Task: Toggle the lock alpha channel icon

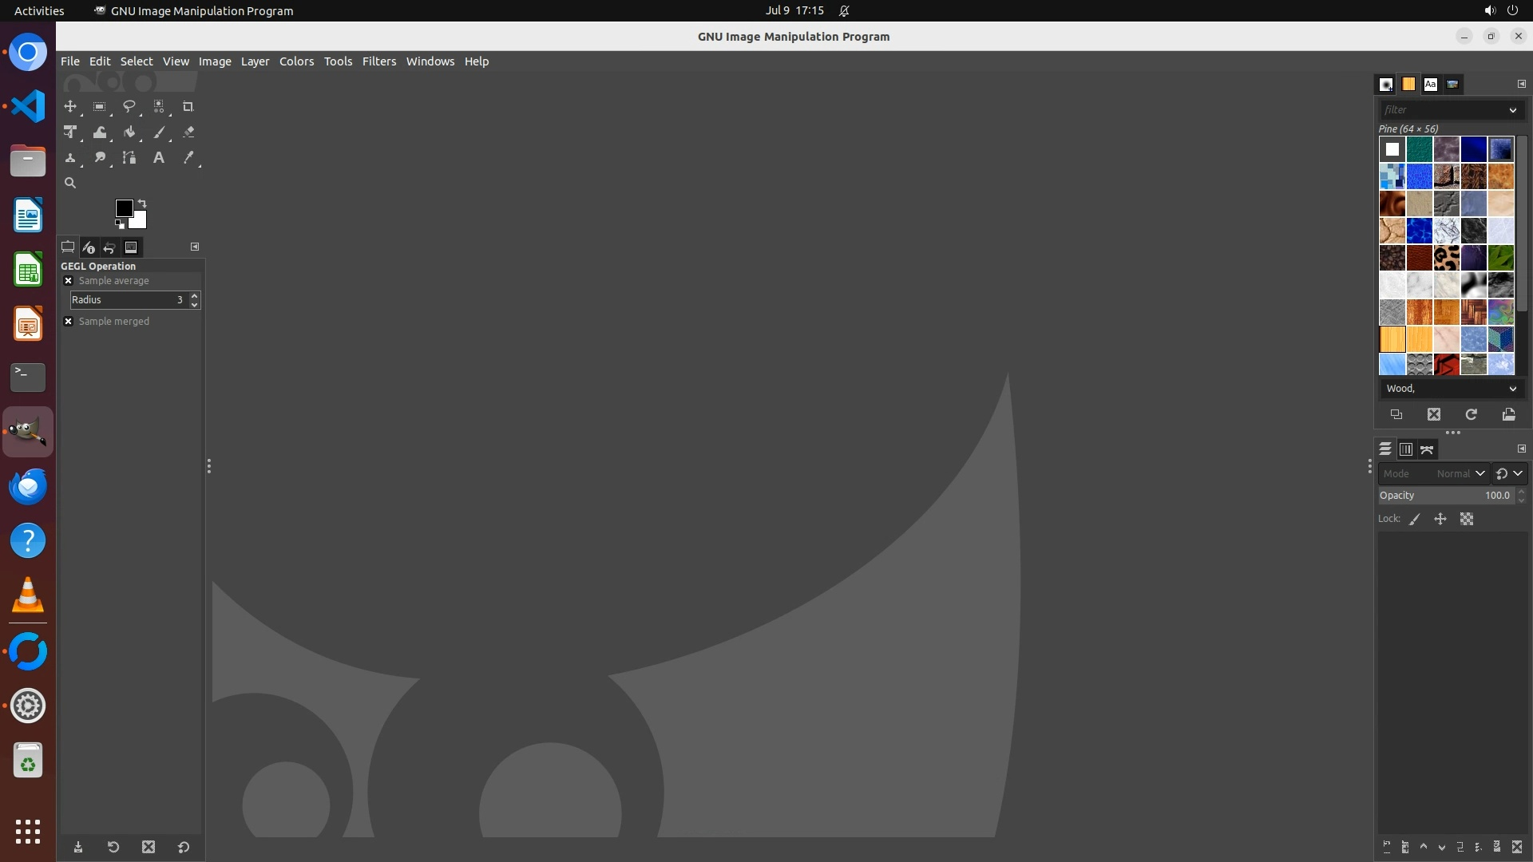Action: (1467, 519)
